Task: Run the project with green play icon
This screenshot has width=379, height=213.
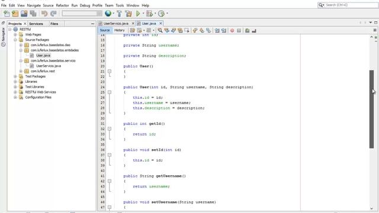Action: point(138,14)
